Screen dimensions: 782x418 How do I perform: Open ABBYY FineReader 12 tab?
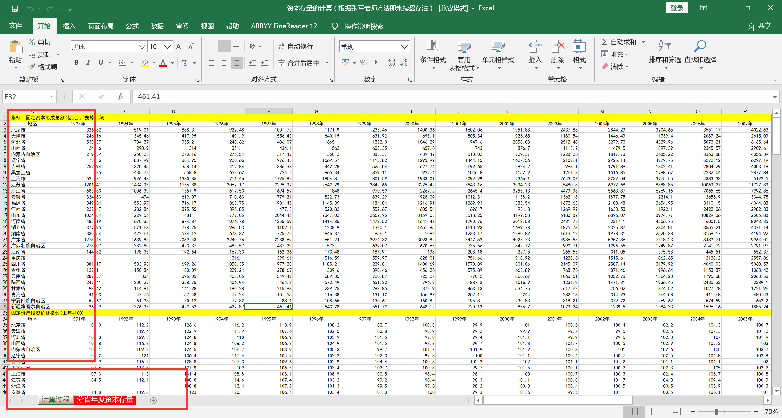point(284,26)
